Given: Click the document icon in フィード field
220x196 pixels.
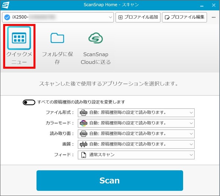Looking at the screenshot, I should [x=84, y=155].
